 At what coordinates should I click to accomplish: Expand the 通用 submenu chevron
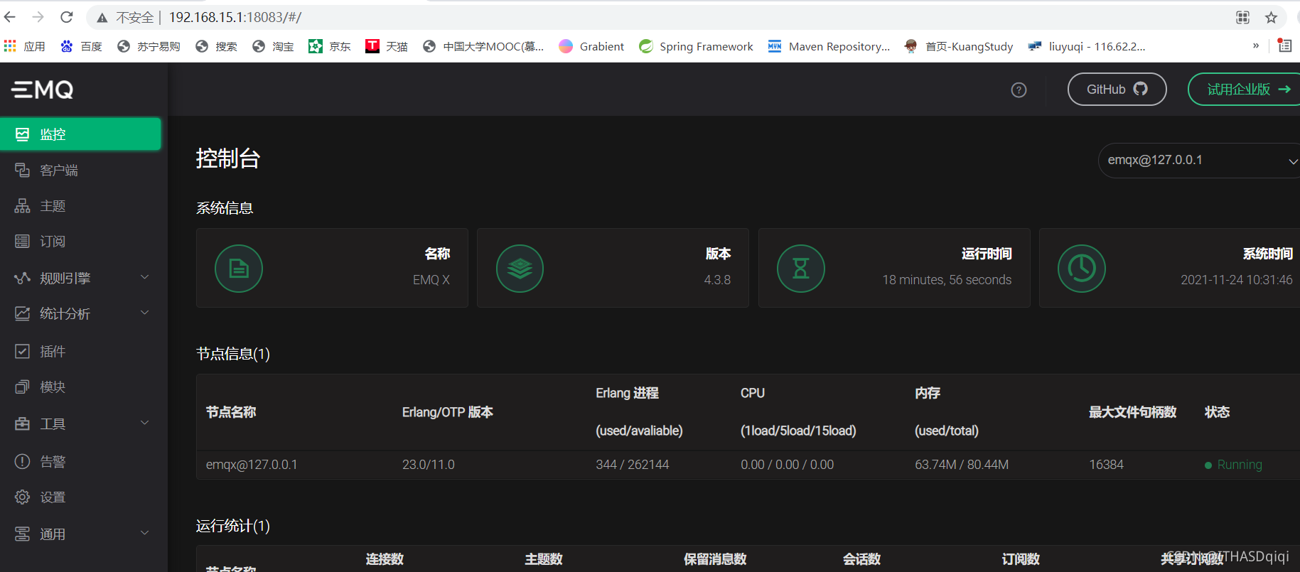click(x=145, y=533)
